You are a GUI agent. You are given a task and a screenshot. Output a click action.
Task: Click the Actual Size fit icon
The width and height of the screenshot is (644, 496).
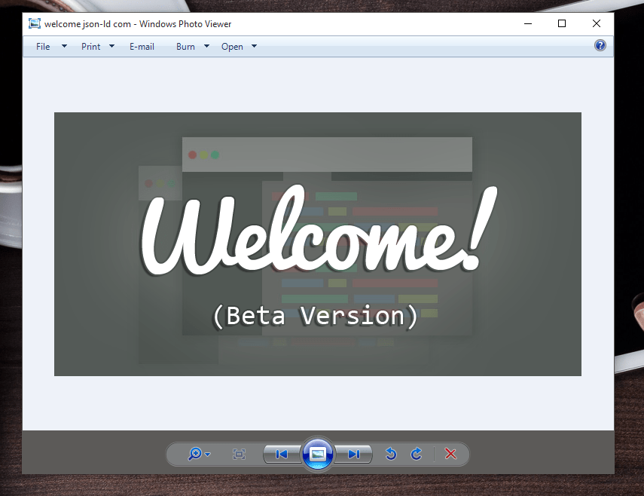click(x=240, y=454)
